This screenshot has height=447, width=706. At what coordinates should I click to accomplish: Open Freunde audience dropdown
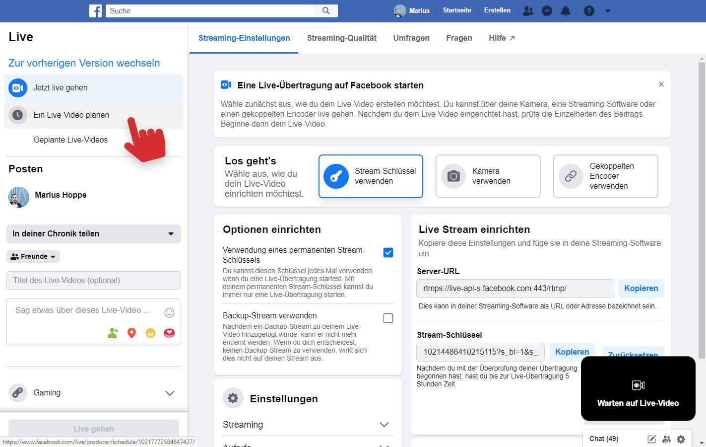(33, 256)
